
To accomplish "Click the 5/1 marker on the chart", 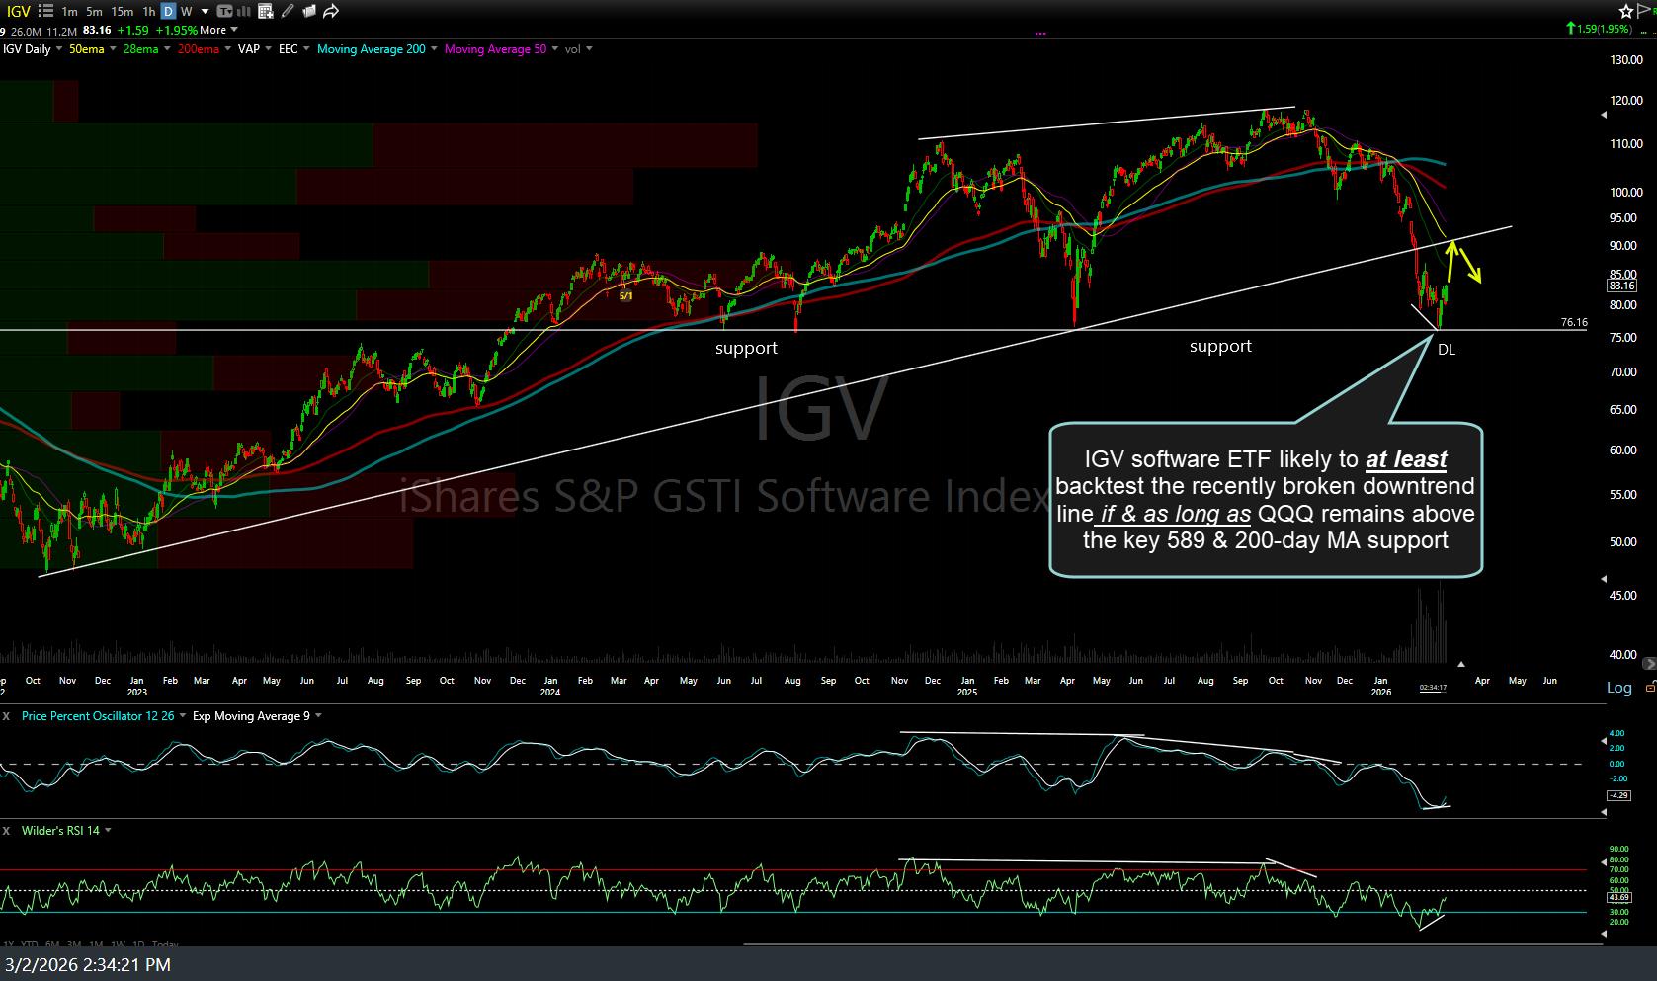I will coord(625,295).
